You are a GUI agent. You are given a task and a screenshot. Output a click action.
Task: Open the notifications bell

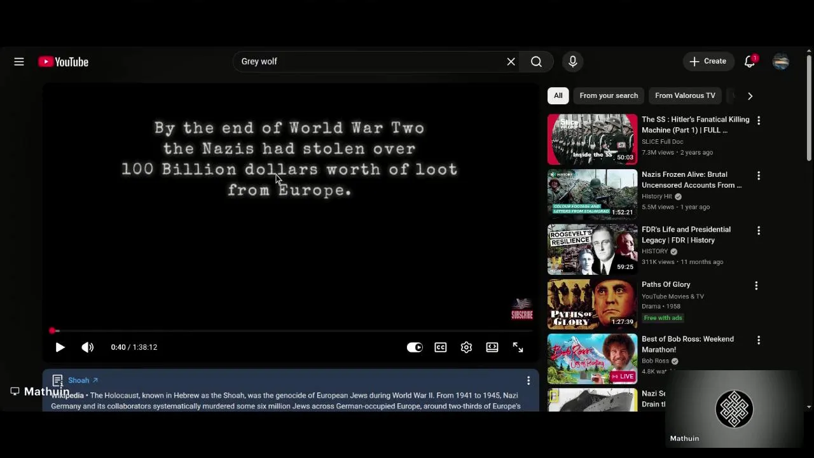(x=750, y=61)
